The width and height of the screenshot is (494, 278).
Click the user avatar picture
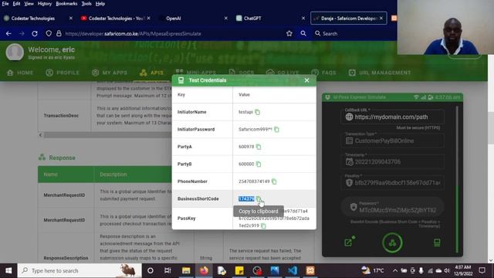pyautogui.click(x=15, y=52)
